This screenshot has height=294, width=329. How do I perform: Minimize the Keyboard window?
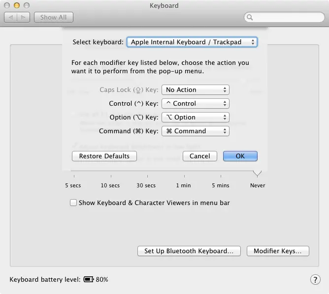[16, 5]
